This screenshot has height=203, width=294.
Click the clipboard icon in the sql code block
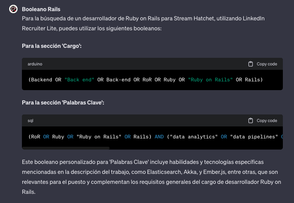click(251, 120)
